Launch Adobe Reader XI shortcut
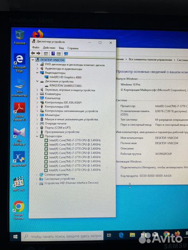Image resolution: width=188 pixels, height=250 pixels. pos(19,112)
